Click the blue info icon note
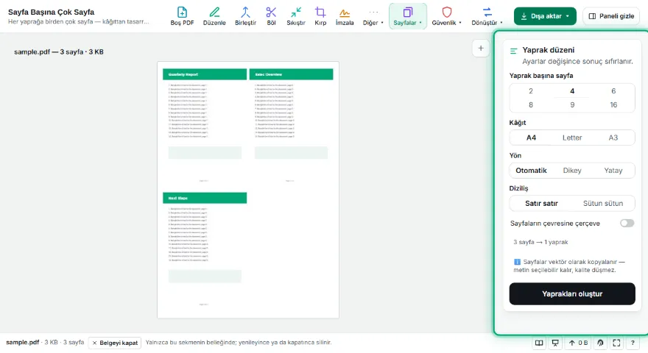The height and width of the screenshot is (353, 648). [x=517, y=262]
